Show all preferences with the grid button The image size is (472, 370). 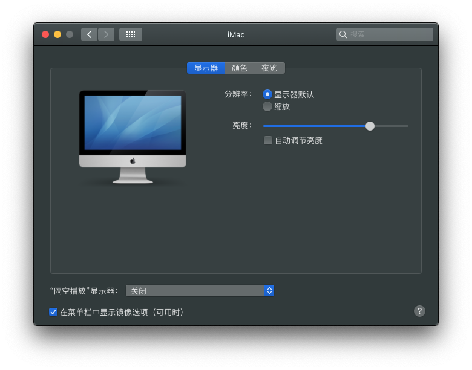point(131,34)
